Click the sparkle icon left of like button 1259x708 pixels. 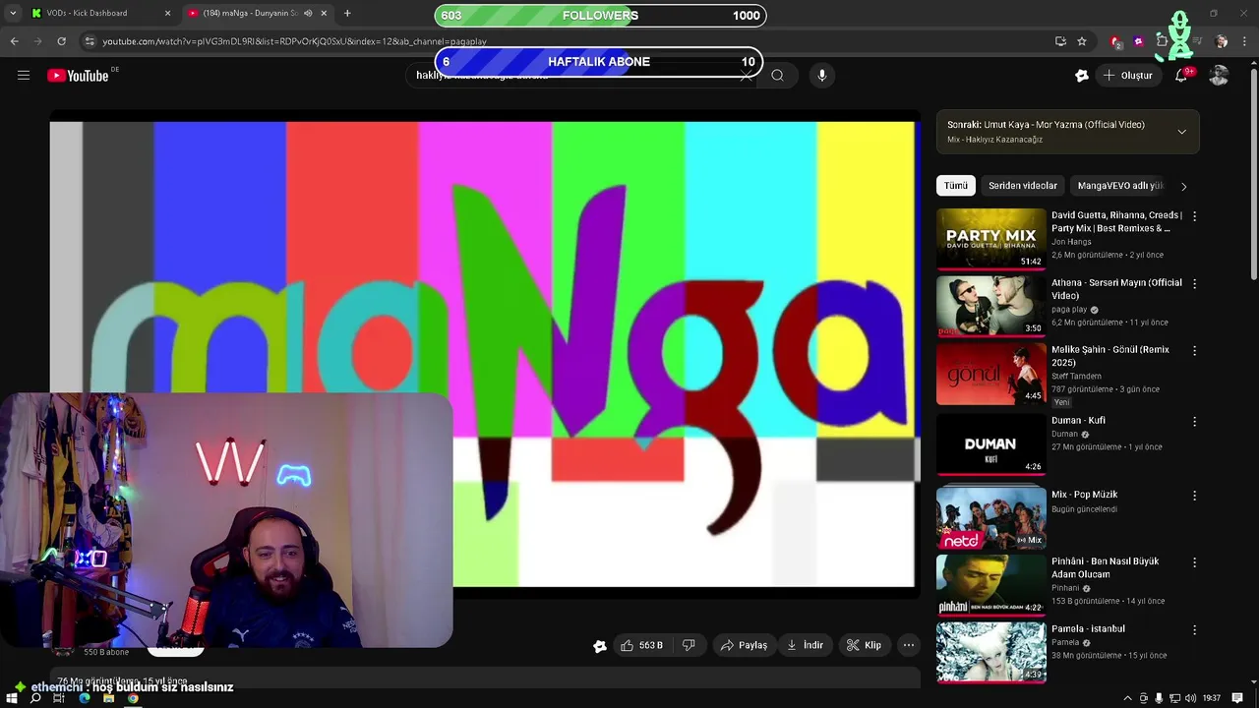[x=600, y=646]
